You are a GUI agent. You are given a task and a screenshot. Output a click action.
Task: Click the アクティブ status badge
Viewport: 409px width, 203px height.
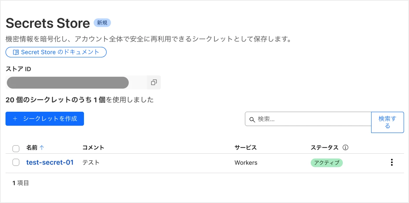click(x=327, y=163)
